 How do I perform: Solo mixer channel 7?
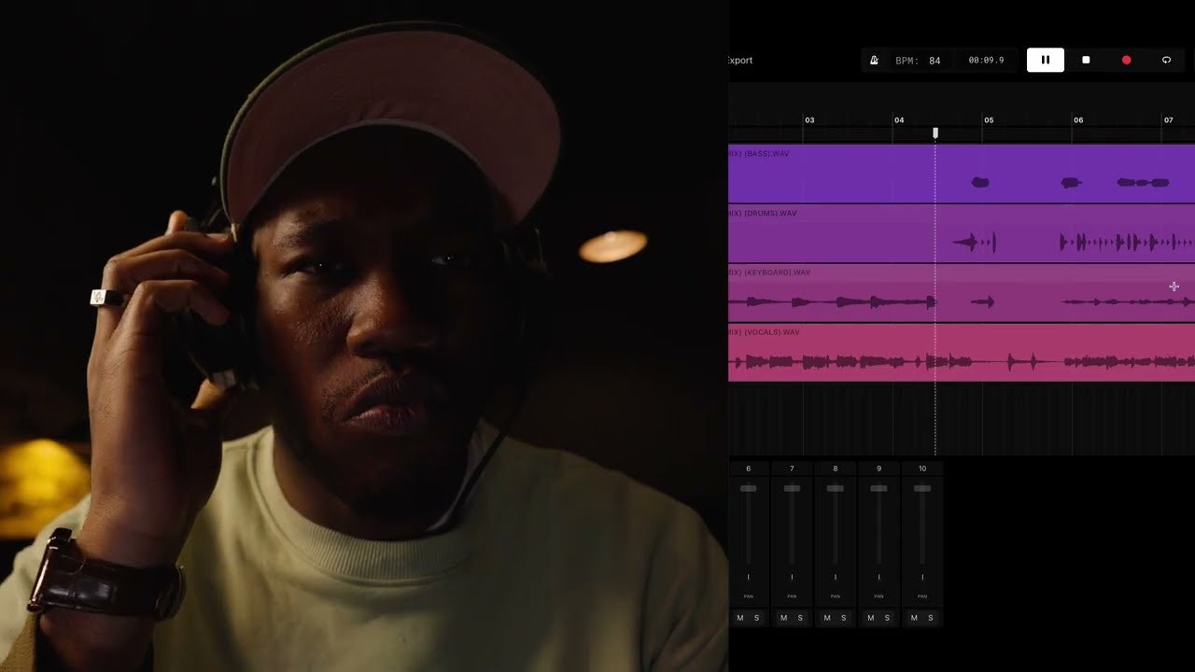800,618
